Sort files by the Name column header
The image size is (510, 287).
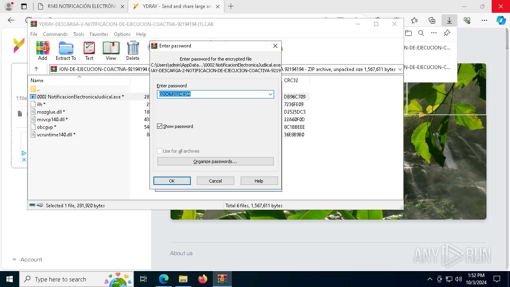(79, 80)
